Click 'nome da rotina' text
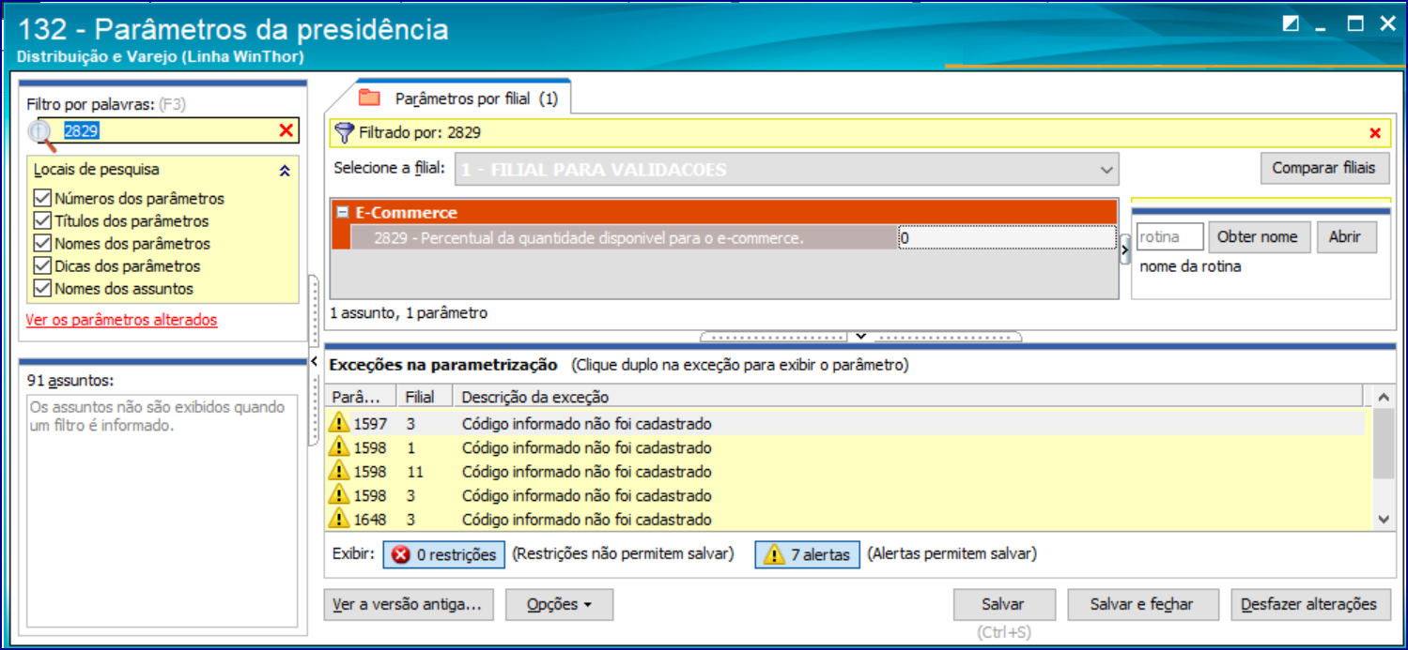Image resolution: width=1408 pixels, height=650 pixels. [x=1190, y=266]
